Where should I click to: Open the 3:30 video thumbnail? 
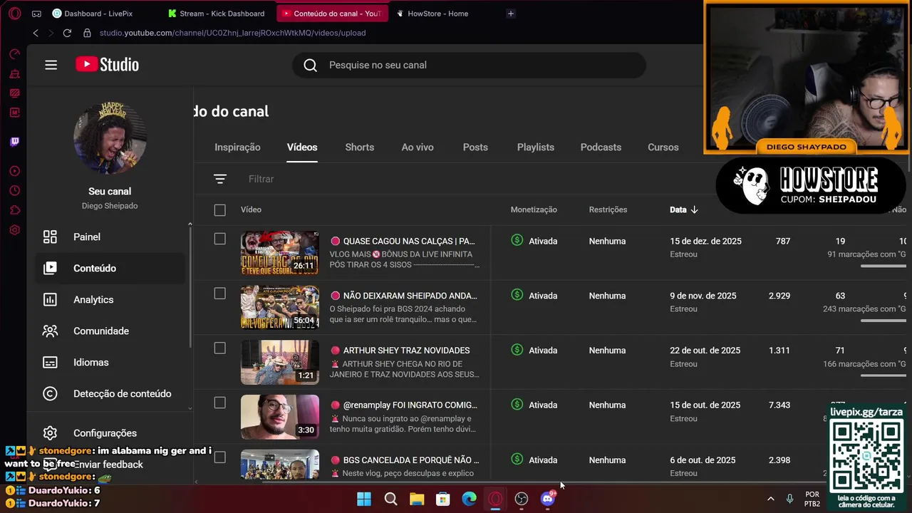tap(279, 417)
